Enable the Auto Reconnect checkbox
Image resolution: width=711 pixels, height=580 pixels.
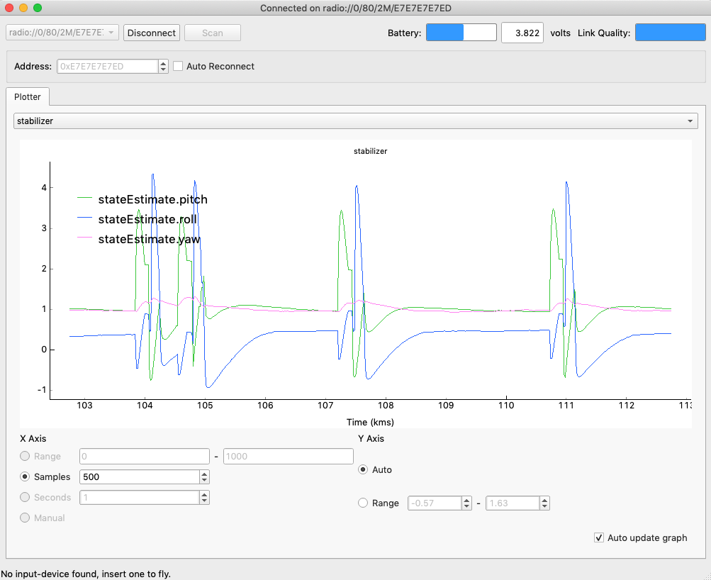[179, 67]
